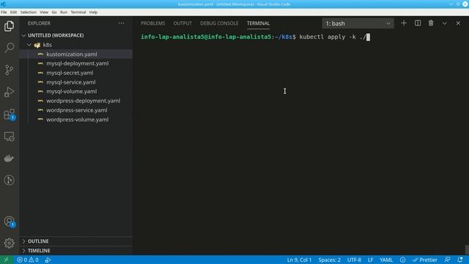Open the Source Control view
469x264 pixels.
(x=10, y=70)
